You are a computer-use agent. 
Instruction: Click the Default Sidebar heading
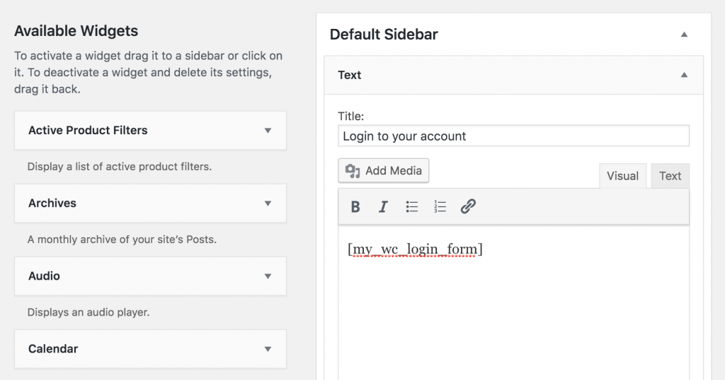384,35
